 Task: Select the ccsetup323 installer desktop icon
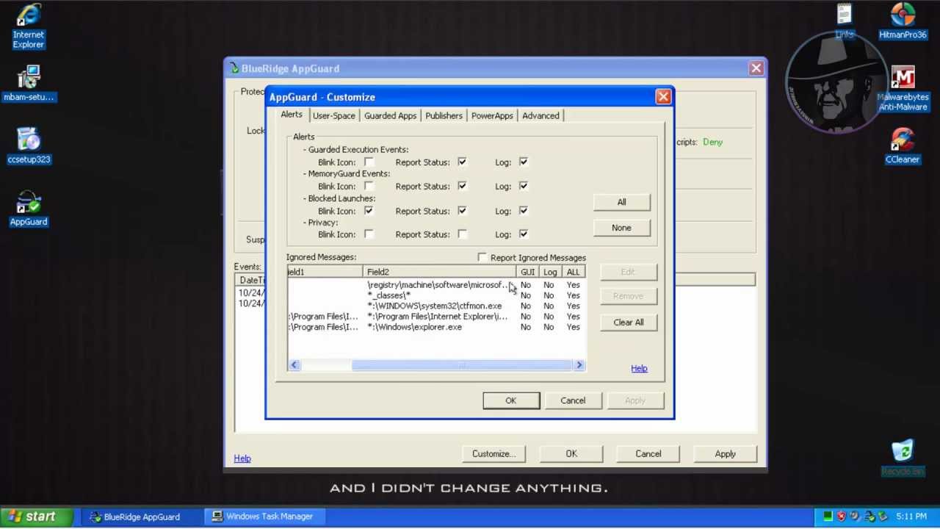click(29, 145)
